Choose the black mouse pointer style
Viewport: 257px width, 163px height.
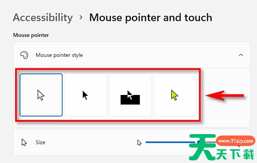85,95
